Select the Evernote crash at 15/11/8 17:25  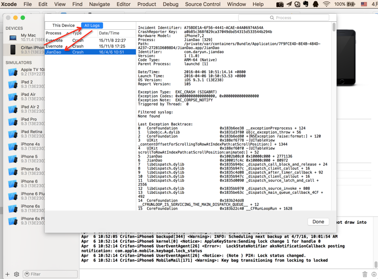click(90, 46)
